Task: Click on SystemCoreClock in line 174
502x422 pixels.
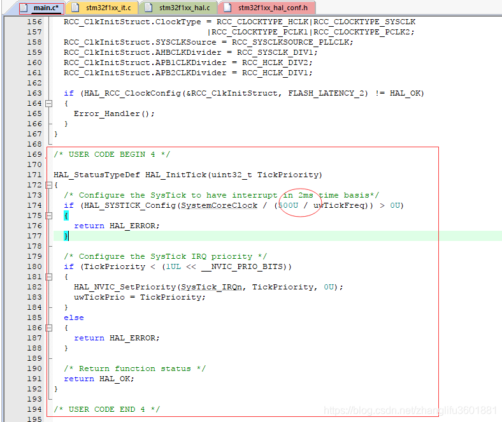Action: [x=219, y=205]
